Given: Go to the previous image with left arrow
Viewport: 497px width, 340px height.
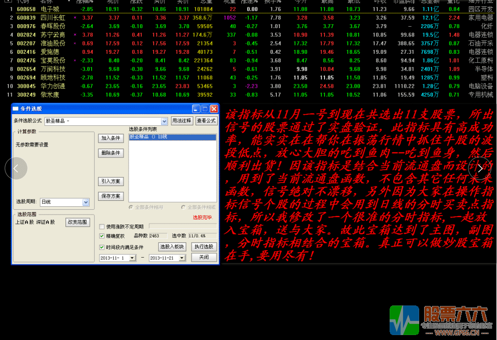Looking at the screenshot, I should coord(16,168).
